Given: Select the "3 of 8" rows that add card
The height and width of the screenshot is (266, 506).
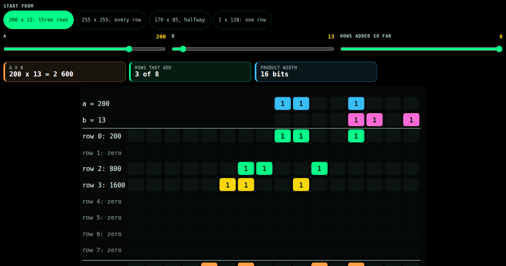Looking at the screenshot, I should [x=190, y=72].
